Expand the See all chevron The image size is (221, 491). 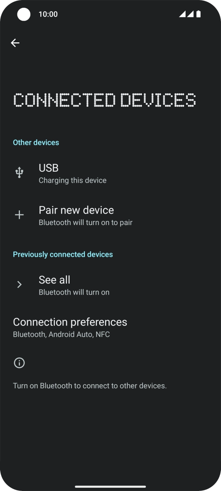click(x=19, y=284)
